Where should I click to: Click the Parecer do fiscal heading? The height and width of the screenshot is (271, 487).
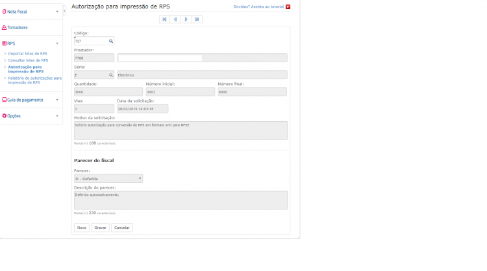[94, 160]
